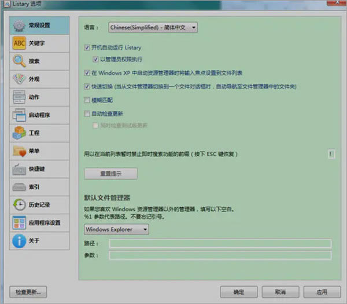The height and width of the screenshot is (304, 347).
Task: Click the 确定 button
Action: 239,292
